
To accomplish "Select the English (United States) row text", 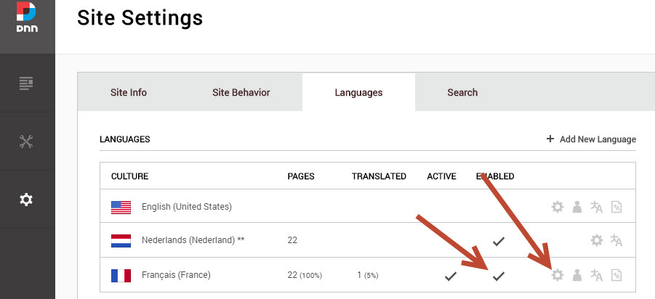I will tap(187, 207).
